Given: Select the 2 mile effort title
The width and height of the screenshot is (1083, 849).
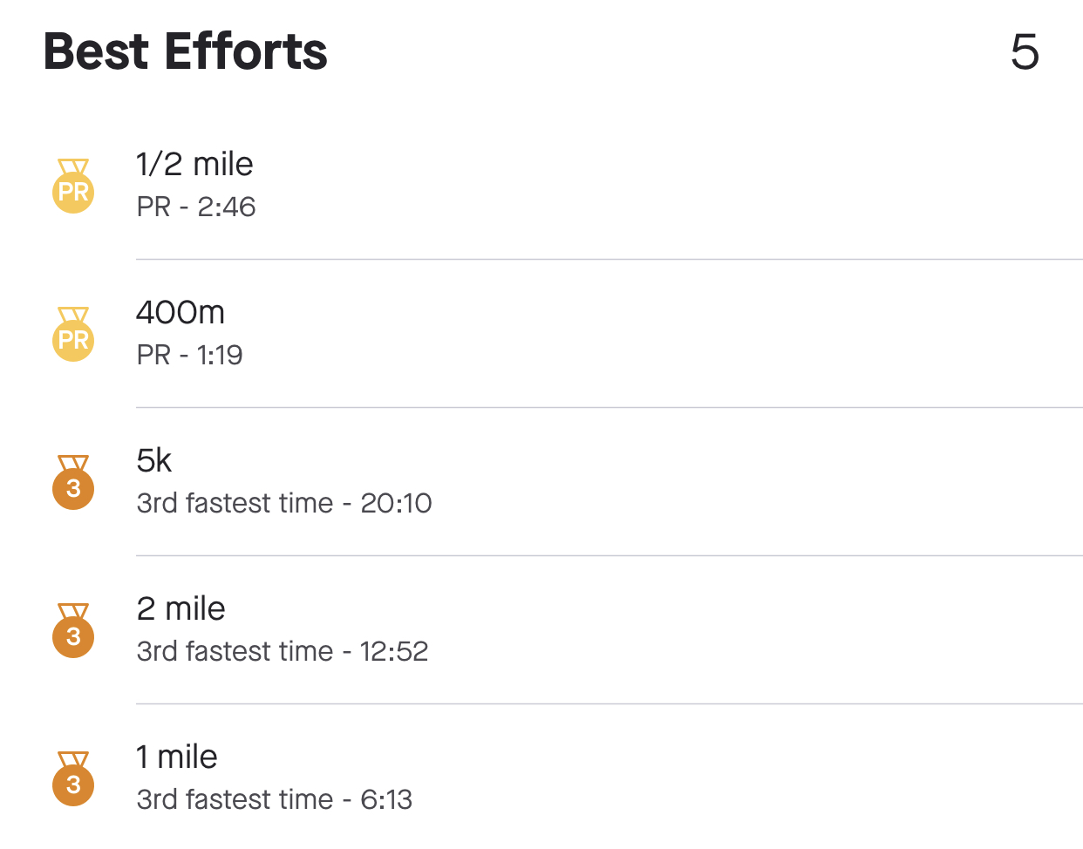Looking at the screenshot, I should pyautogui.click(x=180, y=608).
